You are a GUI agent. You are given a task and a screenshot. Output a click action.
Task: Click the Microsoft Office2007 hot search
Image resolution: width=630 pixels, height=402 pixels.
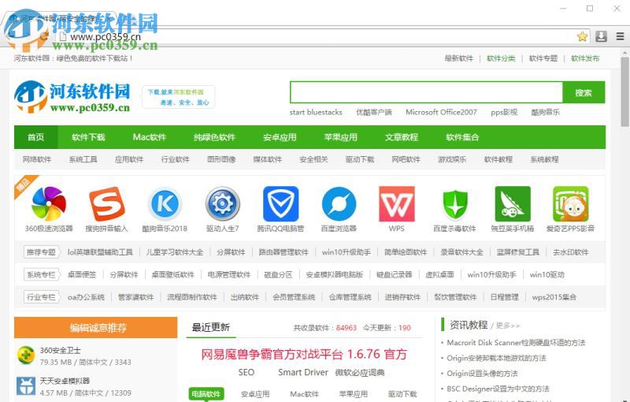point(441,112)
